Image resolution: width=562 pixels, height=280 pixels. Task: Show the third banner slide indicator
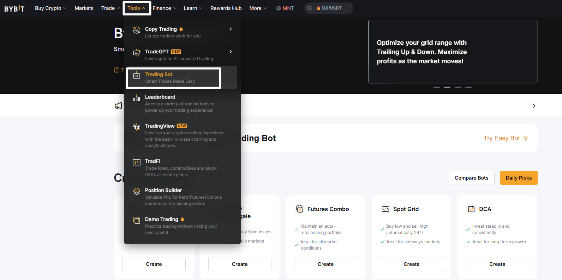pyautogui.click(x=458, y=87)
